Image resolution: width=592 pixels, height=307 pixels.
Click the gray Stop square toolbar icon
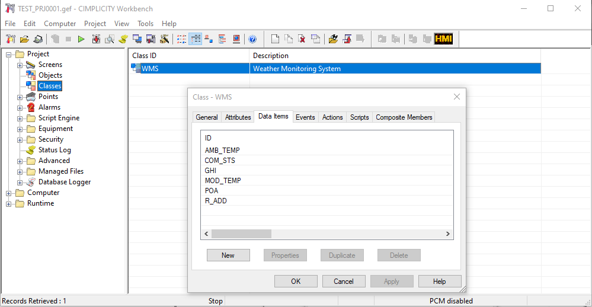[68, 39]
